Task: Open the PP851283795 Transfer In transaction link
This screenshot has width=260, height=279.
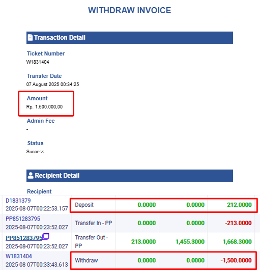Action: coord(23,219)
